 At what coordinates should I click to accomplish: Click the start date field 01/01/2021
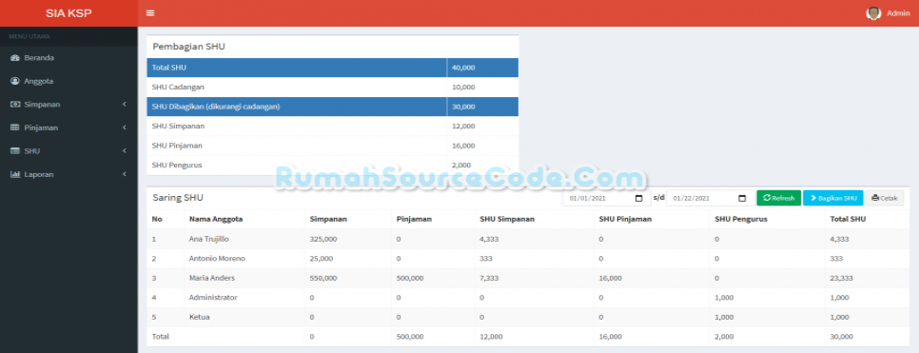tap(607, 198)
